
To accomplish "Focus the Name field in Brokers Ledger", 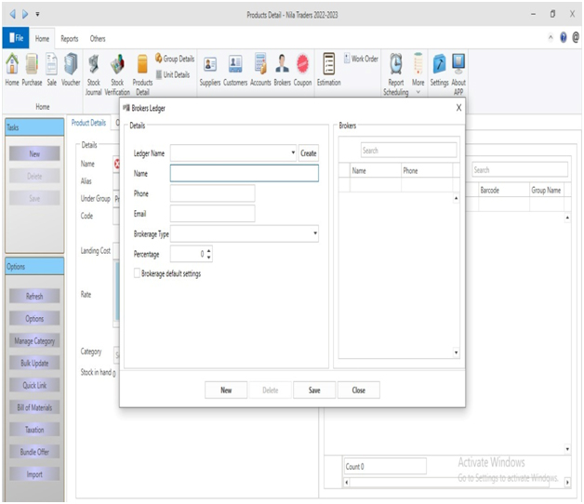I will coord(245,173).
